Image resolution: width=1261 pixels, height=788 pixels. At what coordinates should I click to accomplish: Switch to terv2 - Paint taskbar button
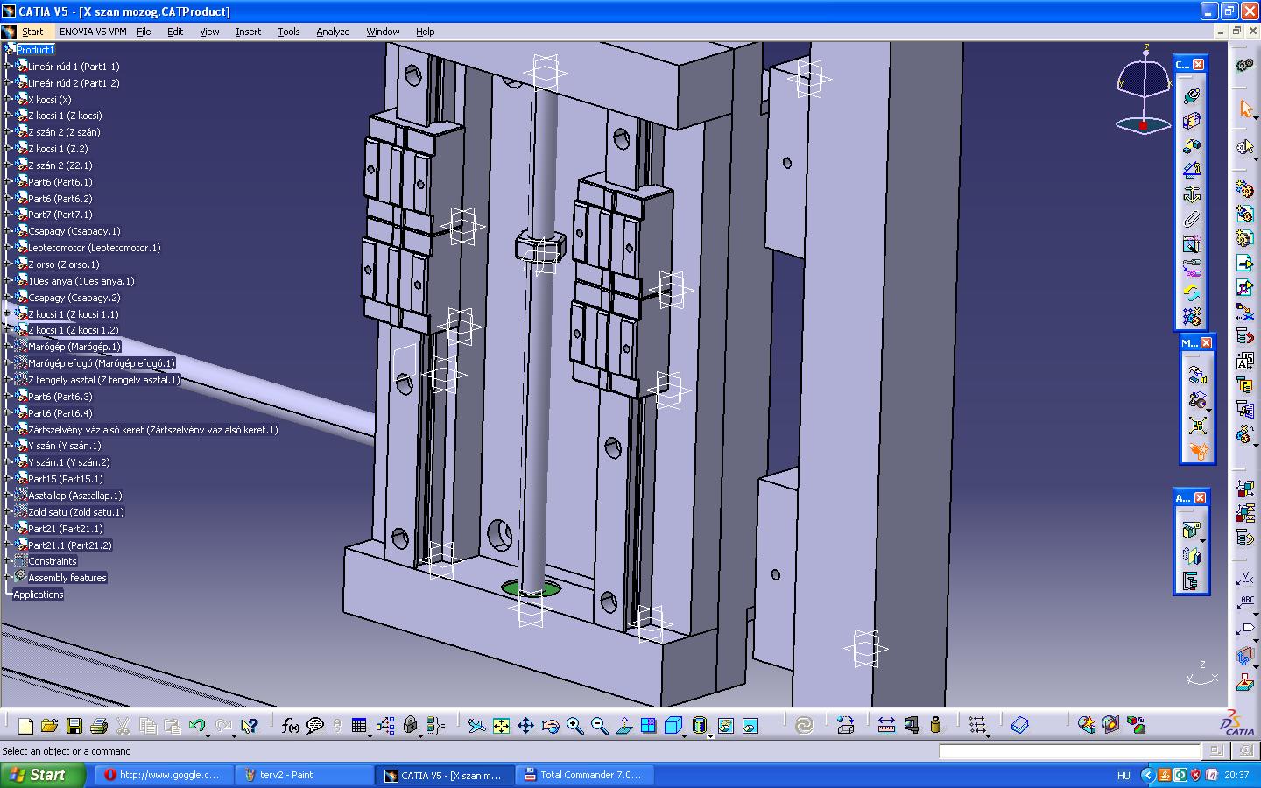point(304,775)
